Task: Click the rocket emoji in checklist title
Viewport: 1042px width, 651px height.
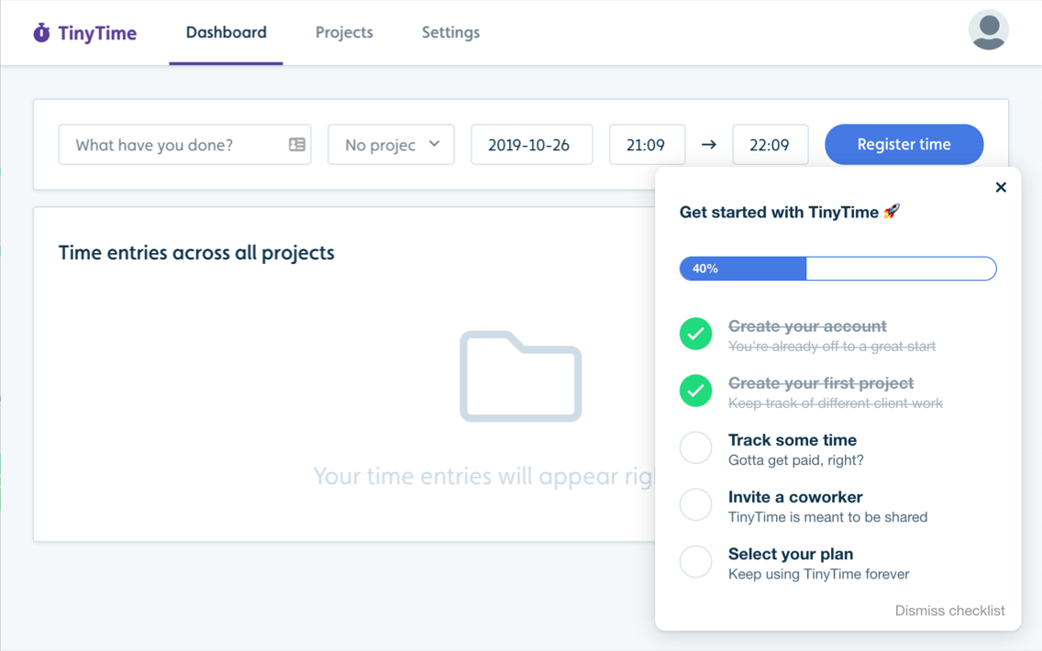Action: (x=892, y=212)
